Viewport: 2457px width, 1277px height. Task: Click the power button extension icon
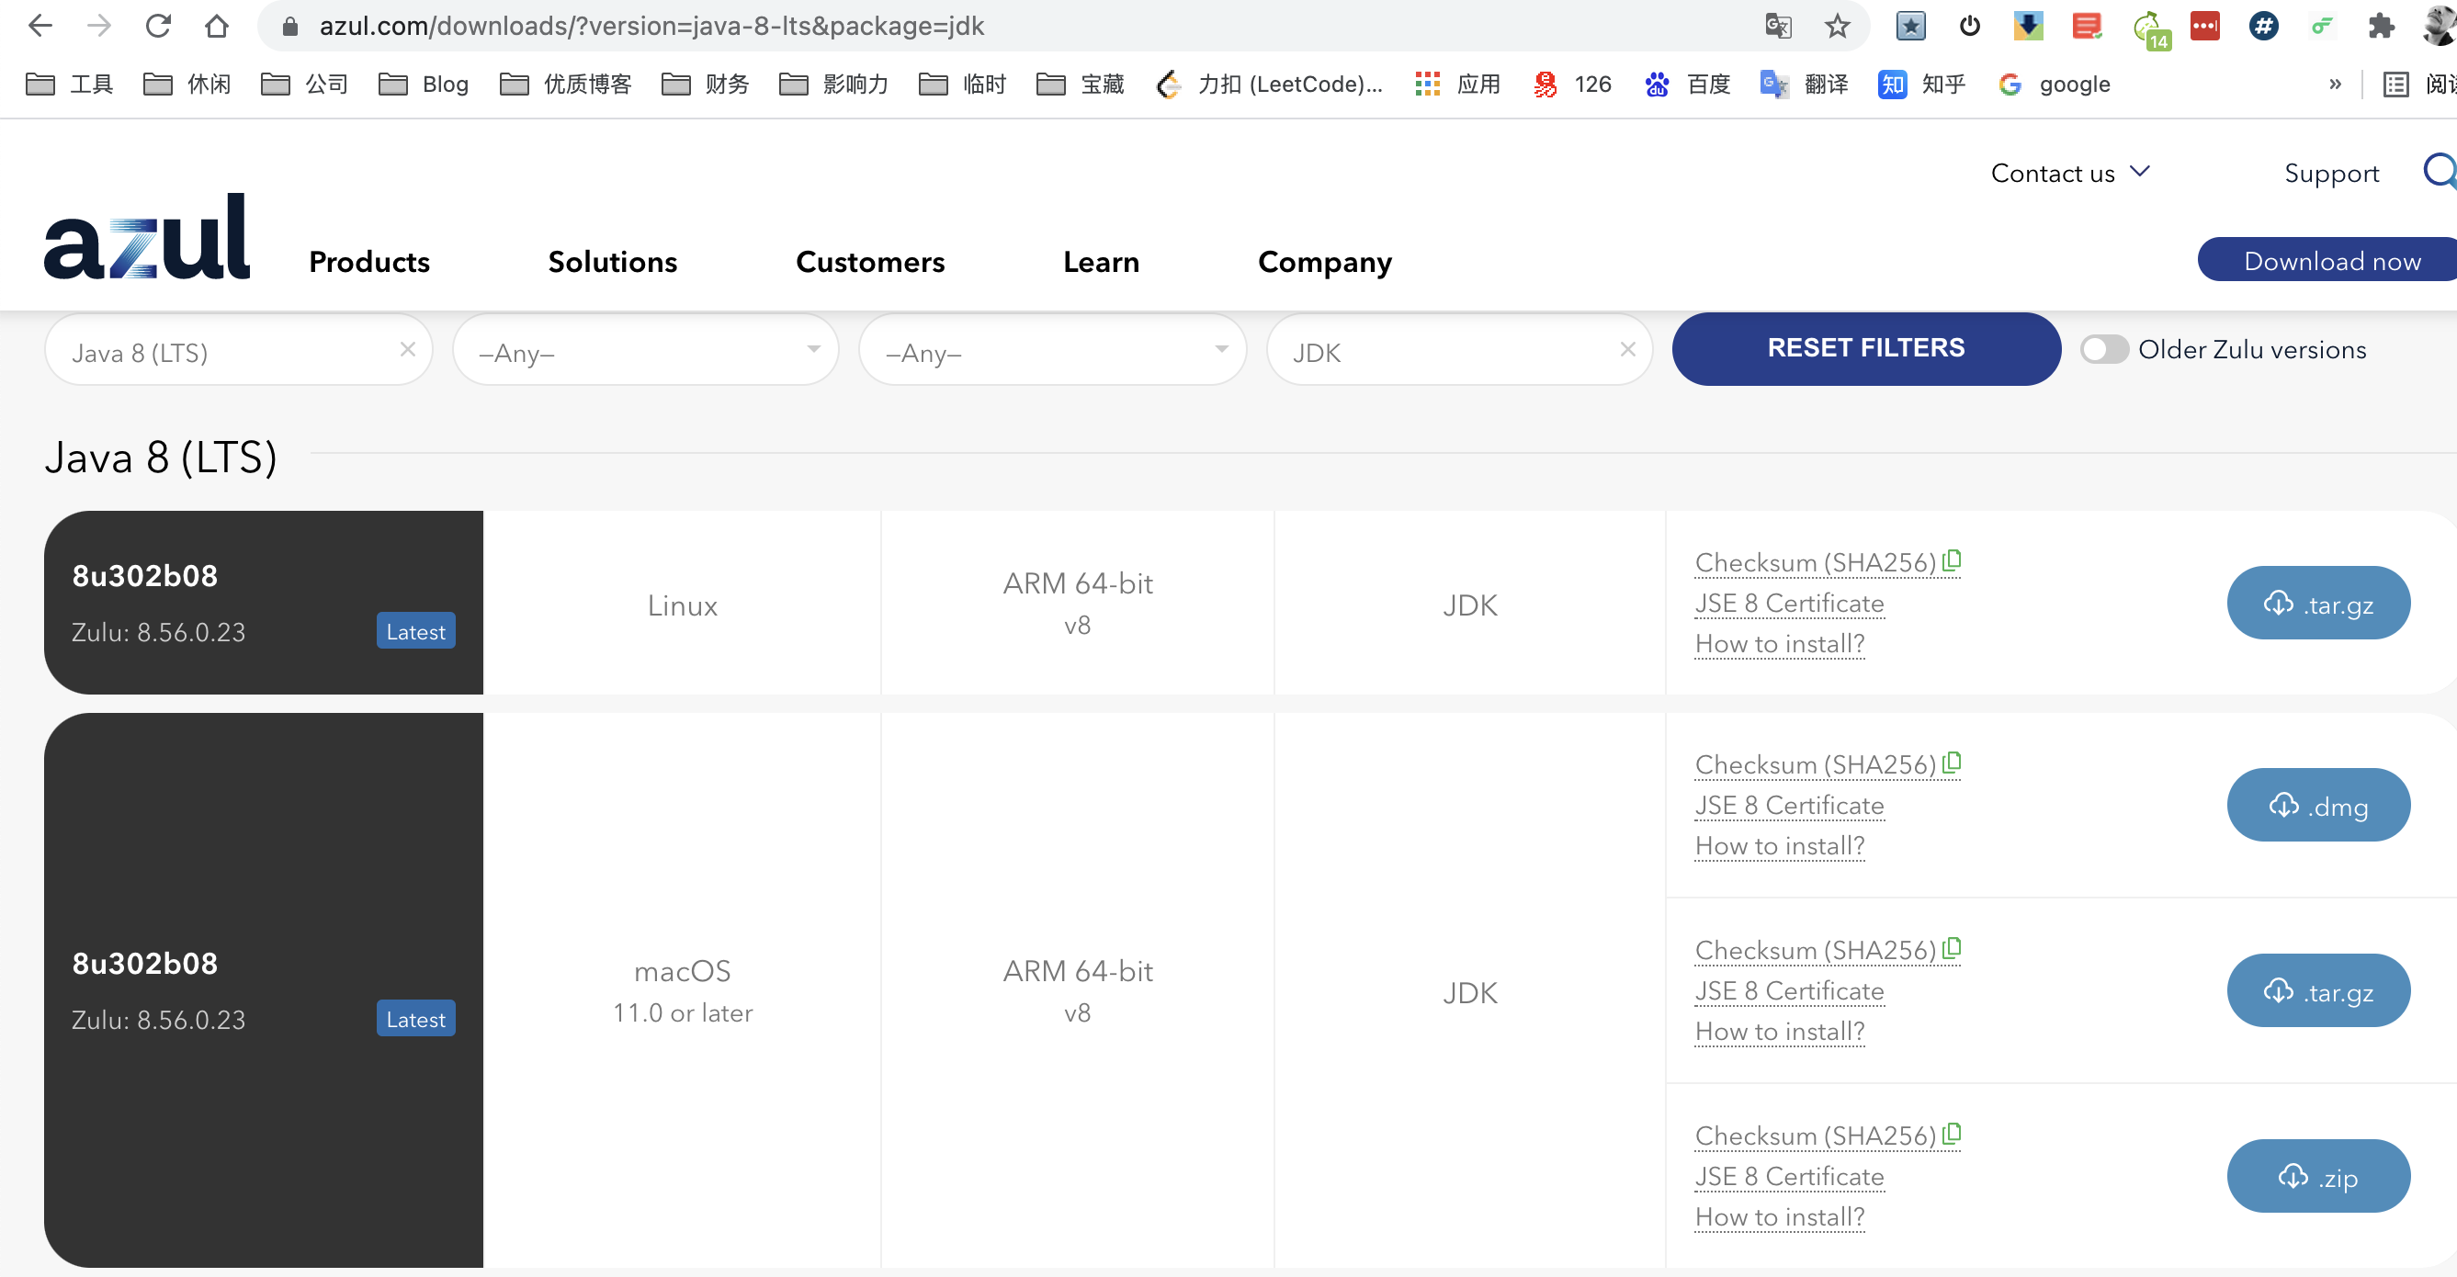(1970, 26)
